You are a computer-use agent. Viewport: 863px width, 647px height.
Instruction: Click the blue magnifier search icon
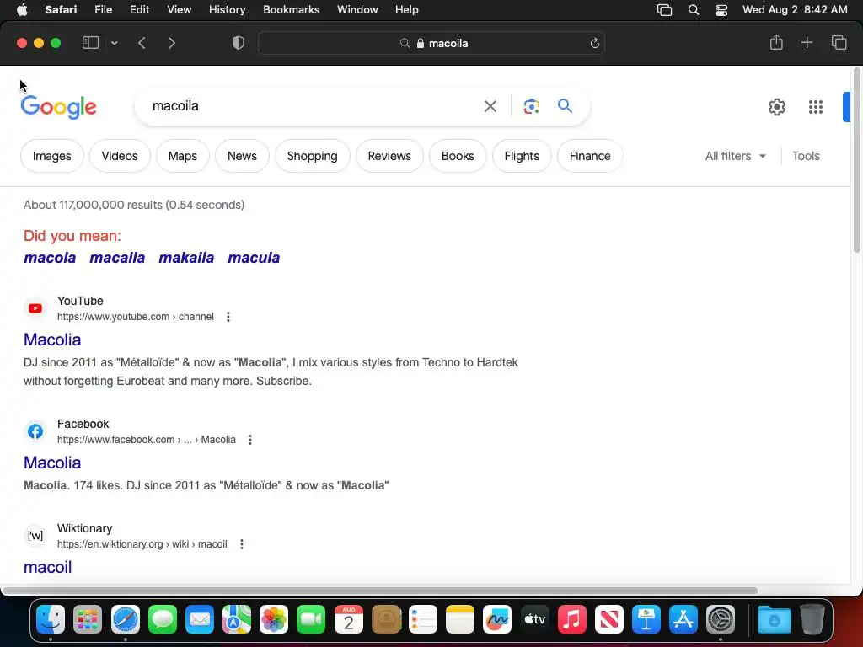coord(565,105)
